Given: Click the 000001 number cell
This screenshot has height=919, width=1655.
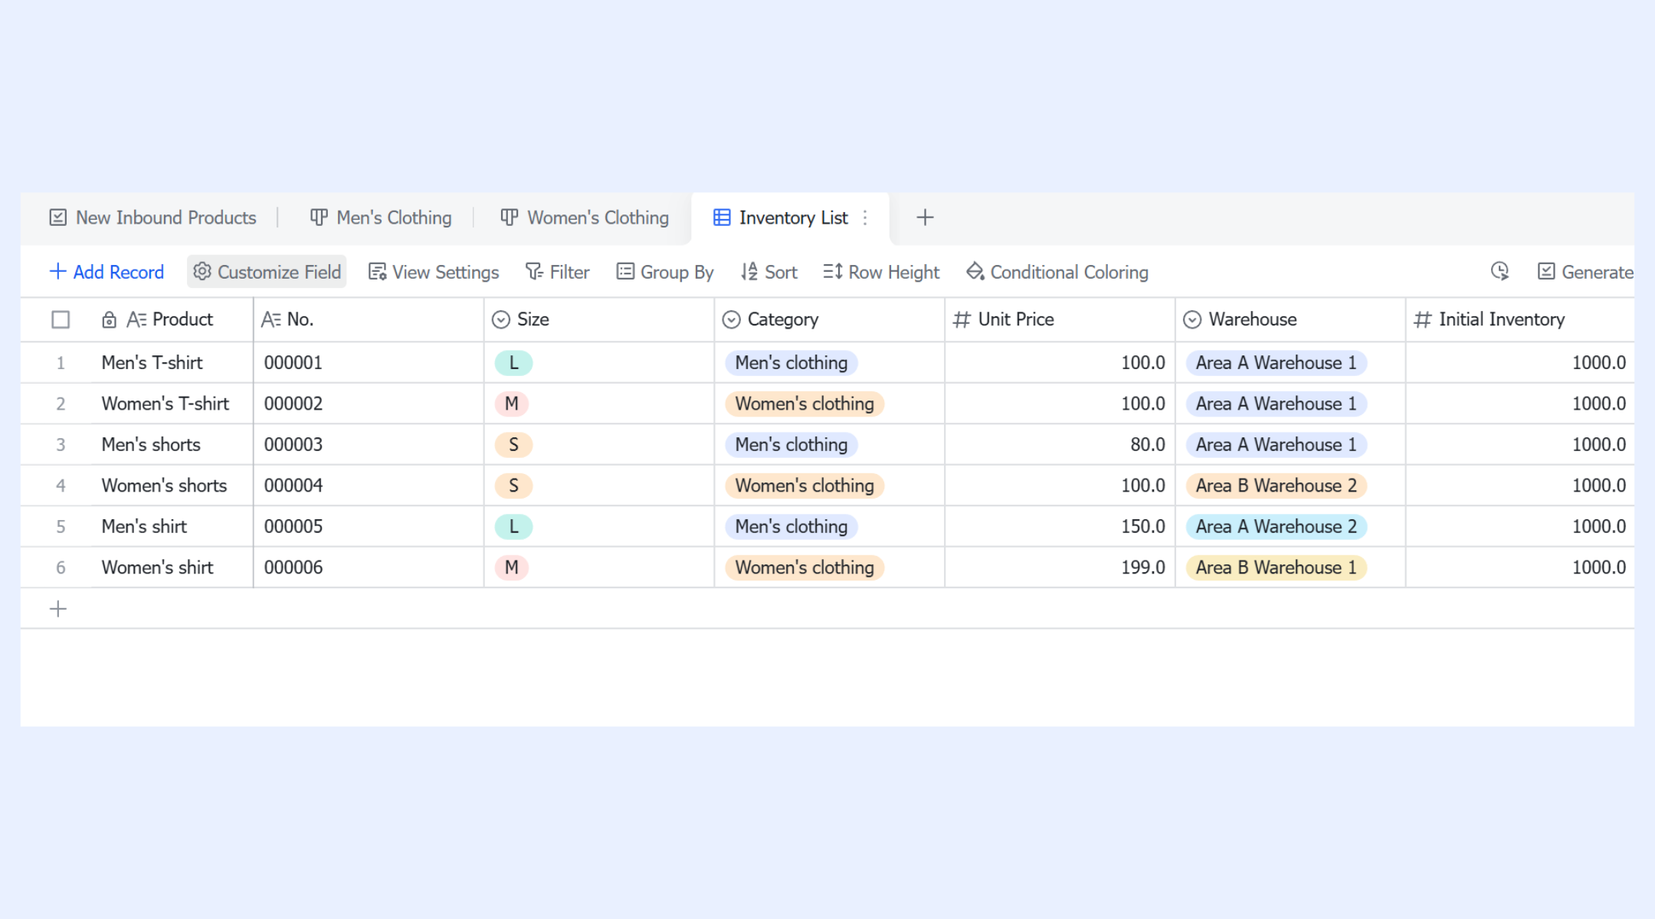Looking at the screenshot, I should click(x=369, y=363).
